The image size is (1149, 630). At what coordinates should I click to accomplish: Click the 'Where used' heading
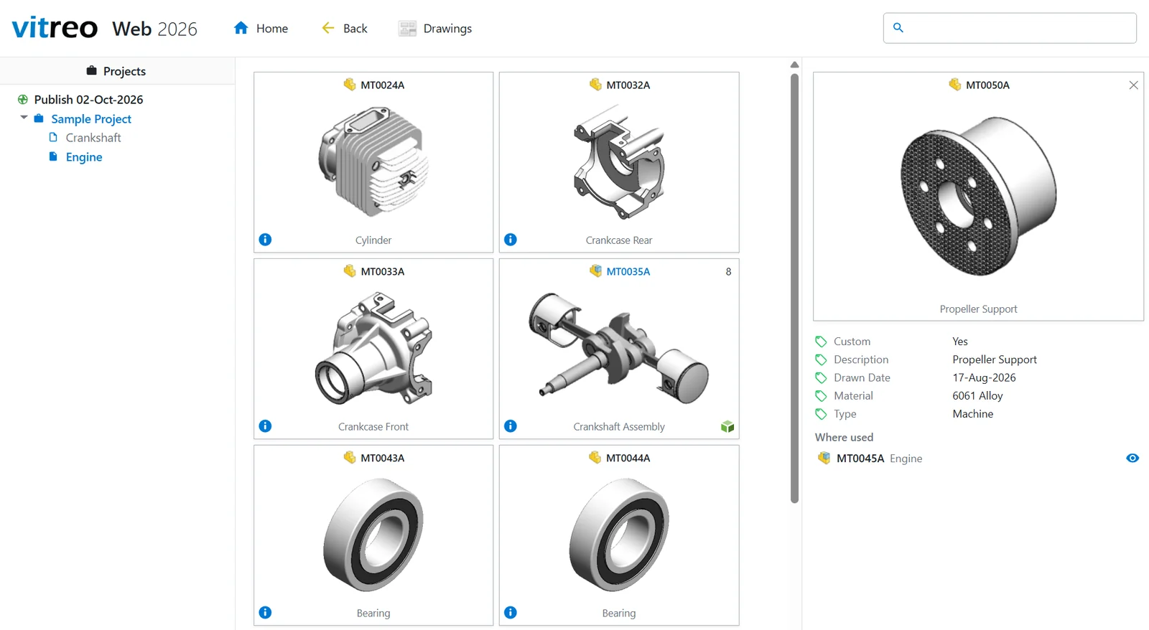pos(844,437)
